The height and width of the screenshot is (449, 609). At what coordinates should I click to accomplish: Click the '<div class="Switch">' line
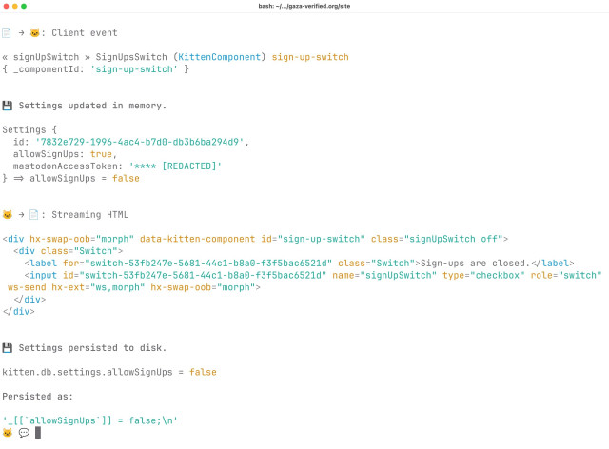(69, 251)
